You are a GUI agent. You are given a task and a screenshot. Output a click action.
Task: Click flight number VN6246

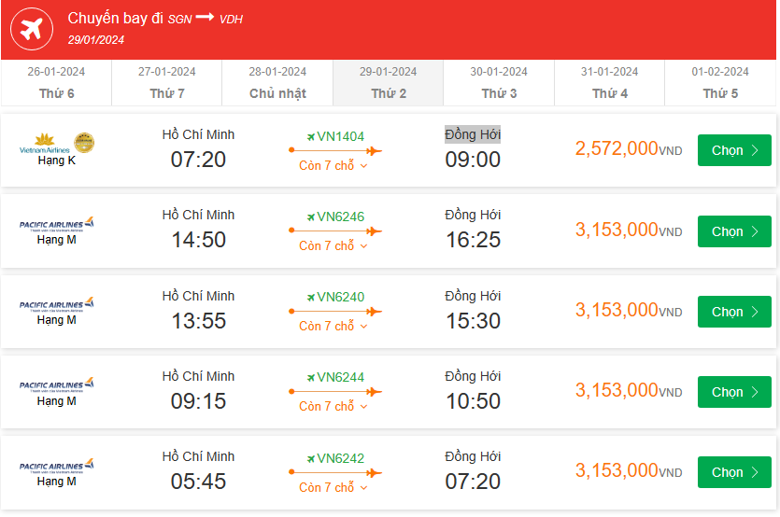point(340,217)
